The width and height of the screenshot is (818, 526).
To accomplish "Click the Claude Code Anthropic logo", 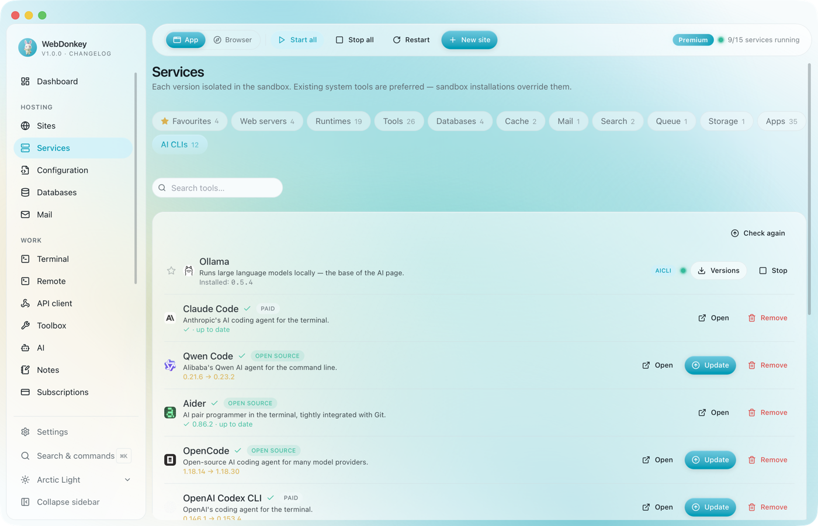I will point(170,318).
